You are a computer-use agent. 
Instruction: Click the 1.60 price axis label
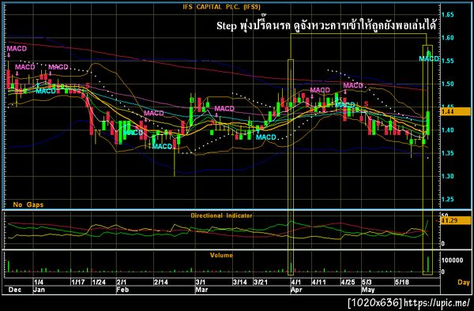[x=448, y=38]
